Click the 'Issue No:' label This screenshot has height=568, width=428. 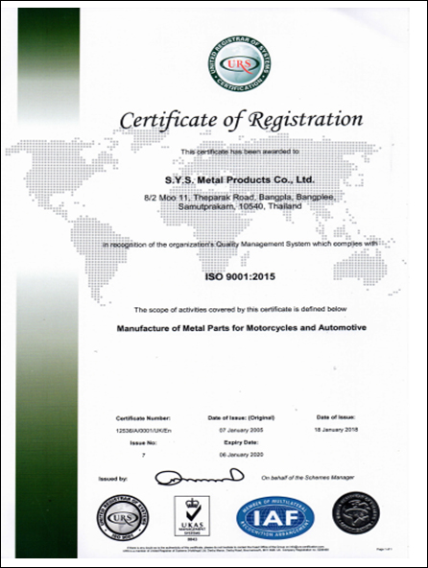tap(143, 443)
